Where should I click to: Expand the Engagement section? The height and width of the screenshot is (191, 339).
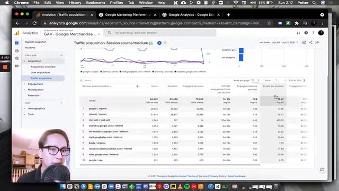coord(35,84)
